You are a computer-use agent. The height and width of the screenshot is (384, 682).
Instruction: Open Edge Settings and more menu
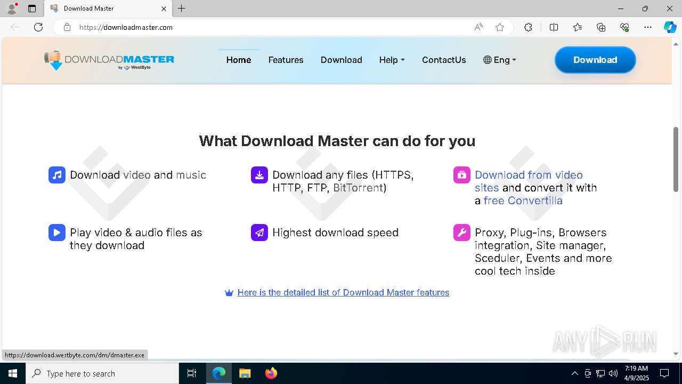(x=648, y=27)
